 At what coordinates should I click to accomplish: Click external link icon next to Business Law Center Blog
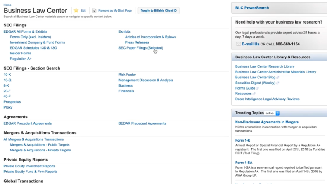(277, 77)
